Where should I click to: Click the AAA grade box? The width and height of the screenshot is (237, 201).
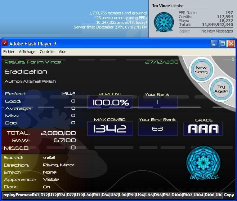pyautogui.click(x=203, y=128)
